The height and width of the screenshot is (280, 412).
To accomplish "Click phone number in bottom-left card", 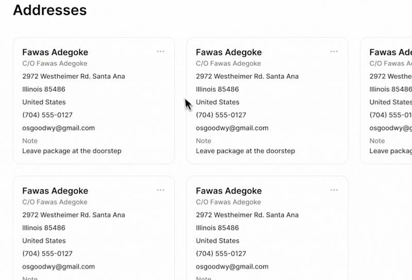I will click(x=47, y=253).
